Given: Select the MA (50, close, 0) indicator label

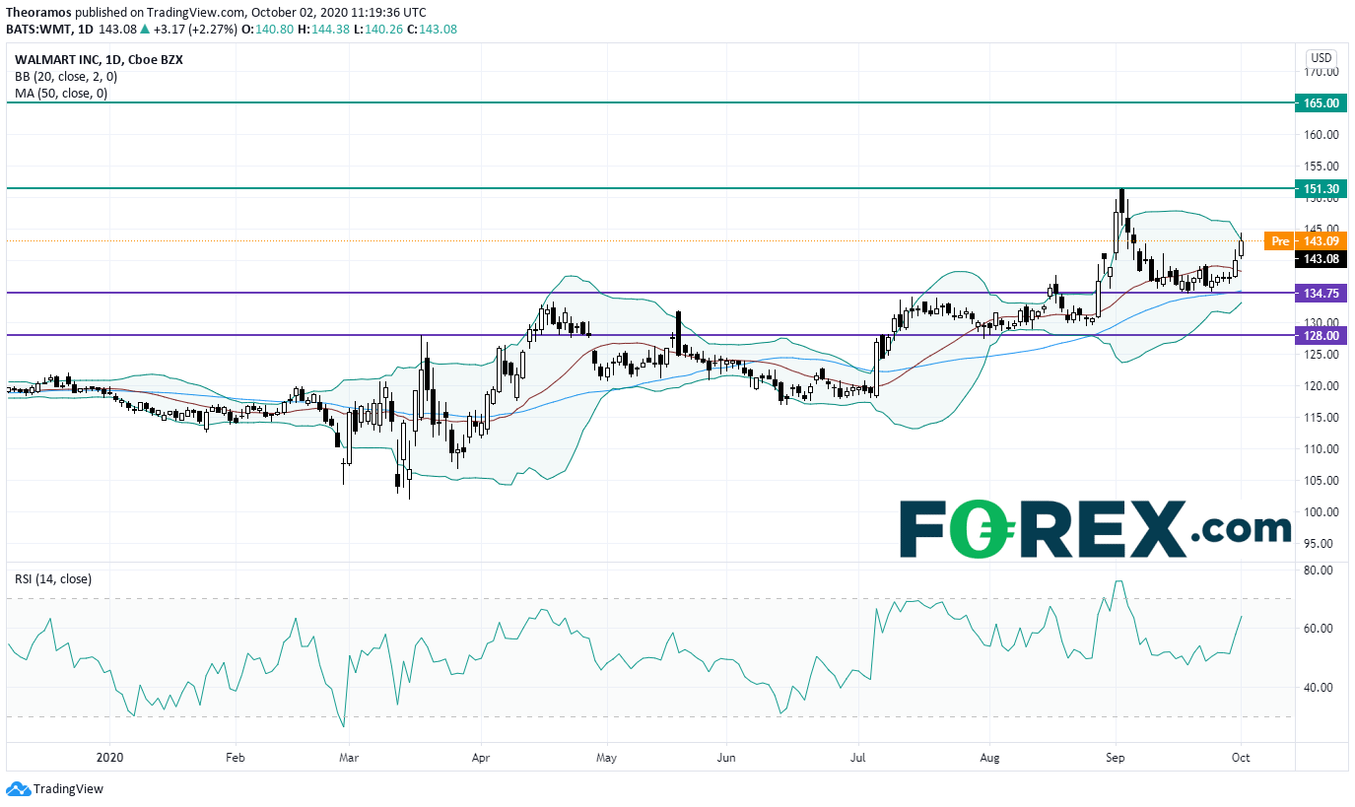Looking at the screenshot, I should [x=60, y=93].
